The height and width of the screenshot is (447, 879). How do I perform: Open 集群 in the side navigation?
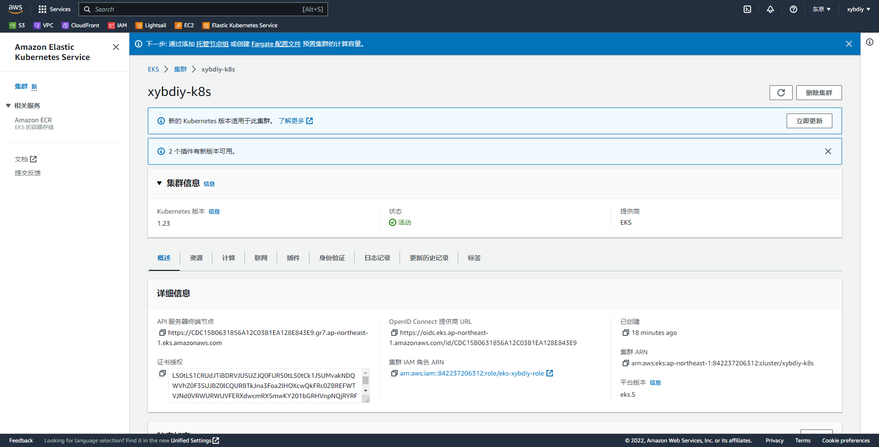[x=21, y=86]
